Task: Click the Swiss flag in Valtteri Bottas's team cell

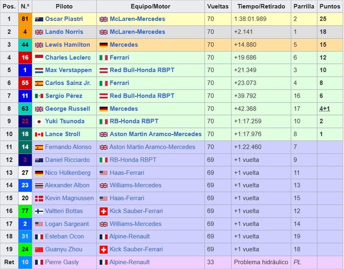Action: click(104, 212)
